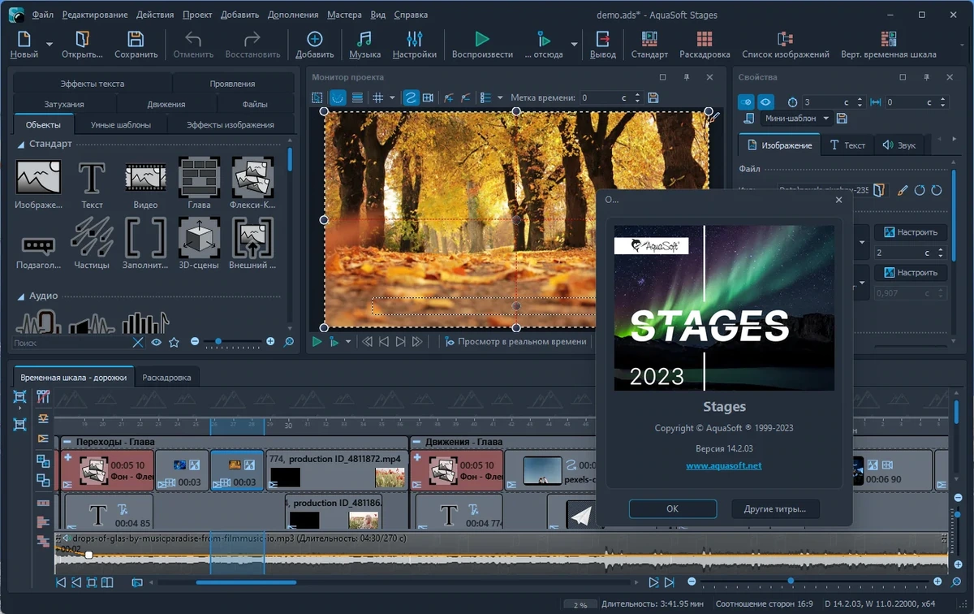Click the upper Настроить button
Screen dimensions: 974x614
(911, 232)
